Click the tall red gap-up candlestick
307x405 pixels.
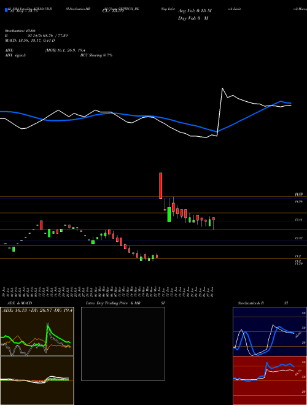point(160,185)
